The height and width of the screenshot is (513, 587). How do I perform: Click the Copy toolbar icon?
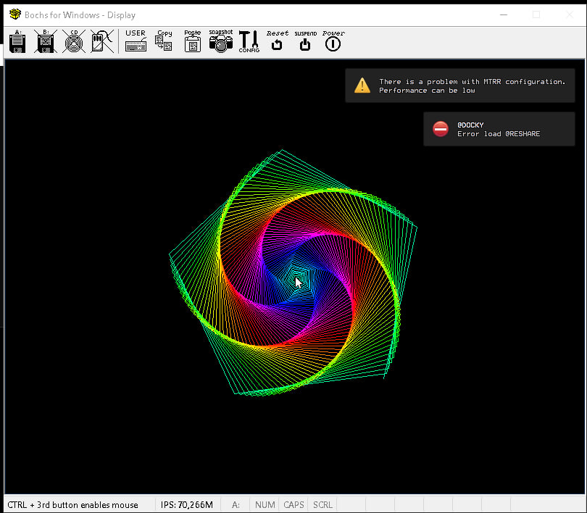(164, 42)
